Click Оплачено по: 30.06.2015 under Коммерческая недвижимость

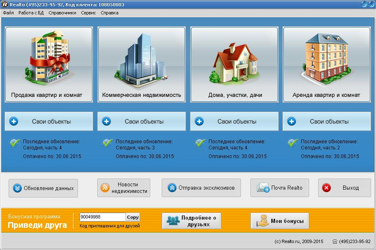click(145, 156)
